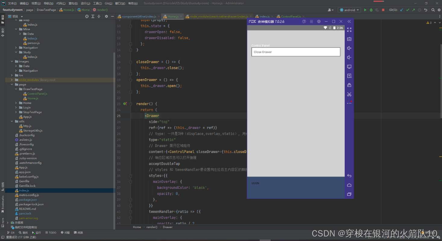Open the 导航(N) menu
The height and width of the screenshot is (241, 442).
(x=49, y=3)
